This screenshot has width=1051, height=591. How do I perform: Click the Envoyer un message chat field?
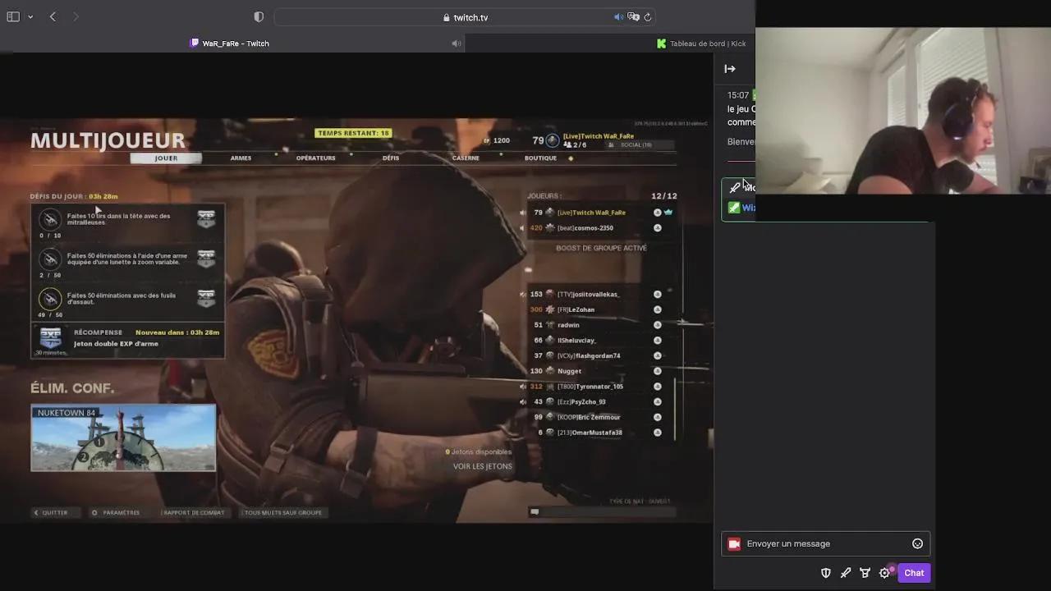click(825, 543)
